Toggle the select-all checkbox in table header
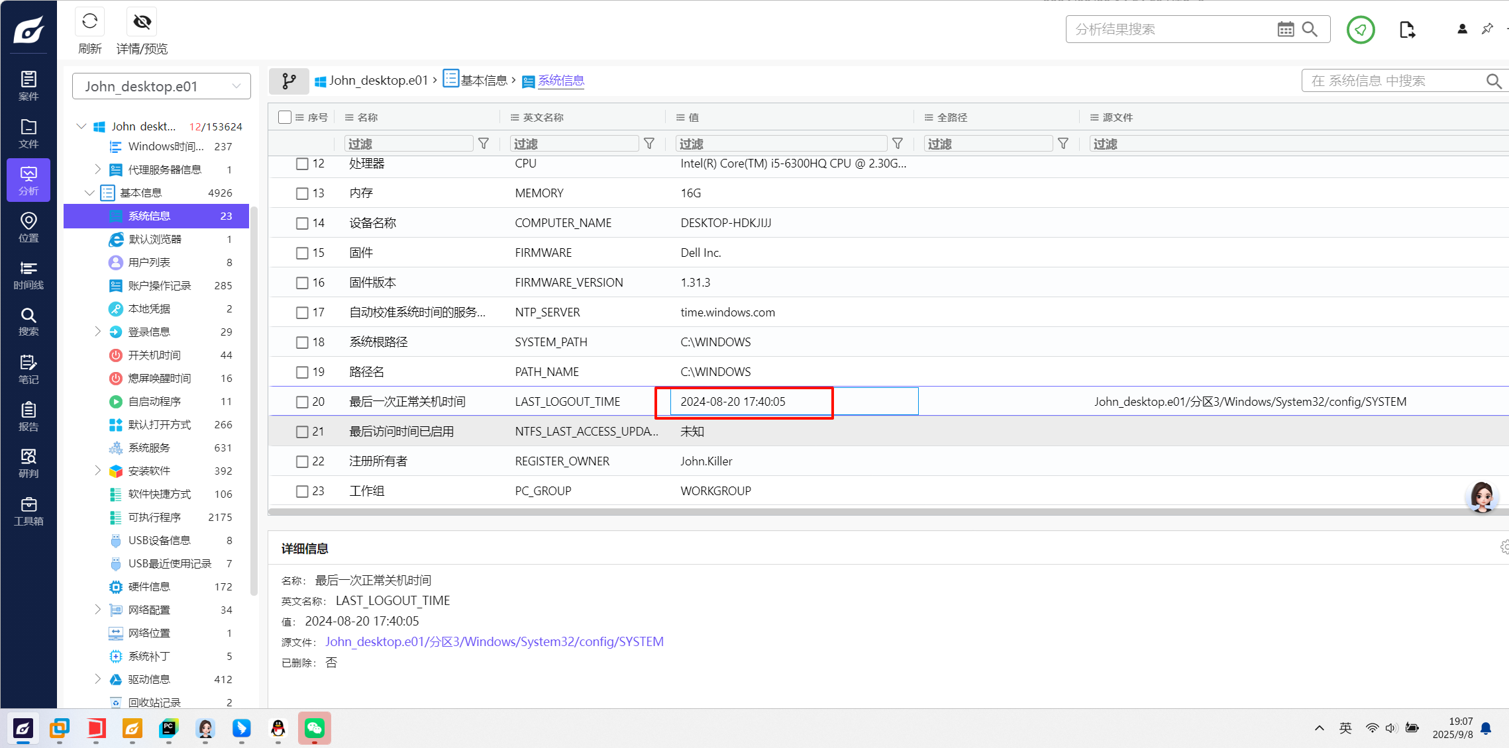This screenshot has height=748, width=1509. (x=285, y=117)
